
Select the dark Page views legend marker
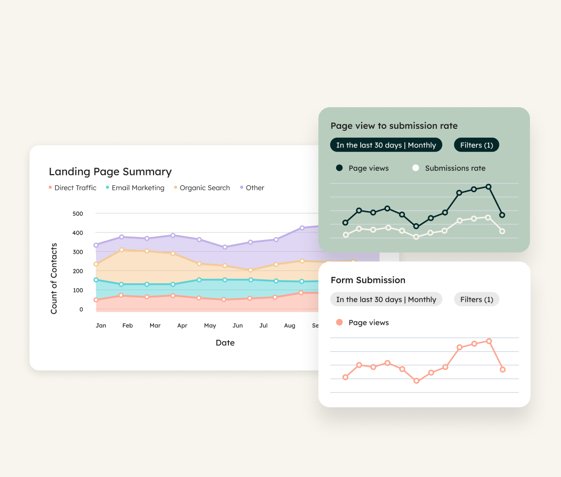339,168
